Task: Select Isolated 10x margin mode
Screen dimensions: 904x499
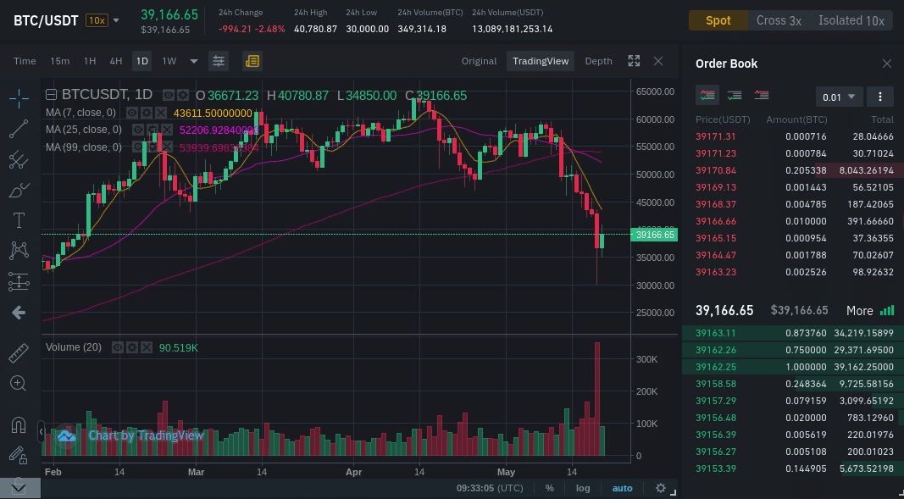Action: coord(851,20)
